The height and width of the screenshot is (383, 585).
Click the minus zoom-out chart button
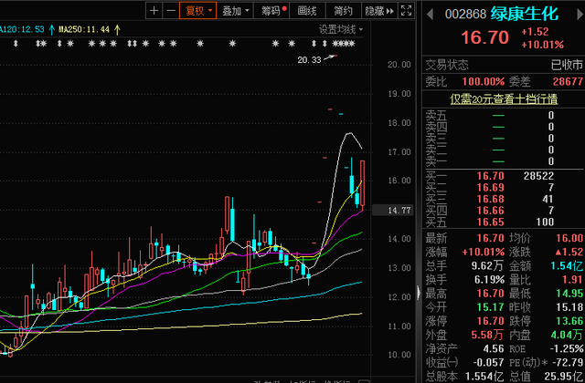(170, 11)
